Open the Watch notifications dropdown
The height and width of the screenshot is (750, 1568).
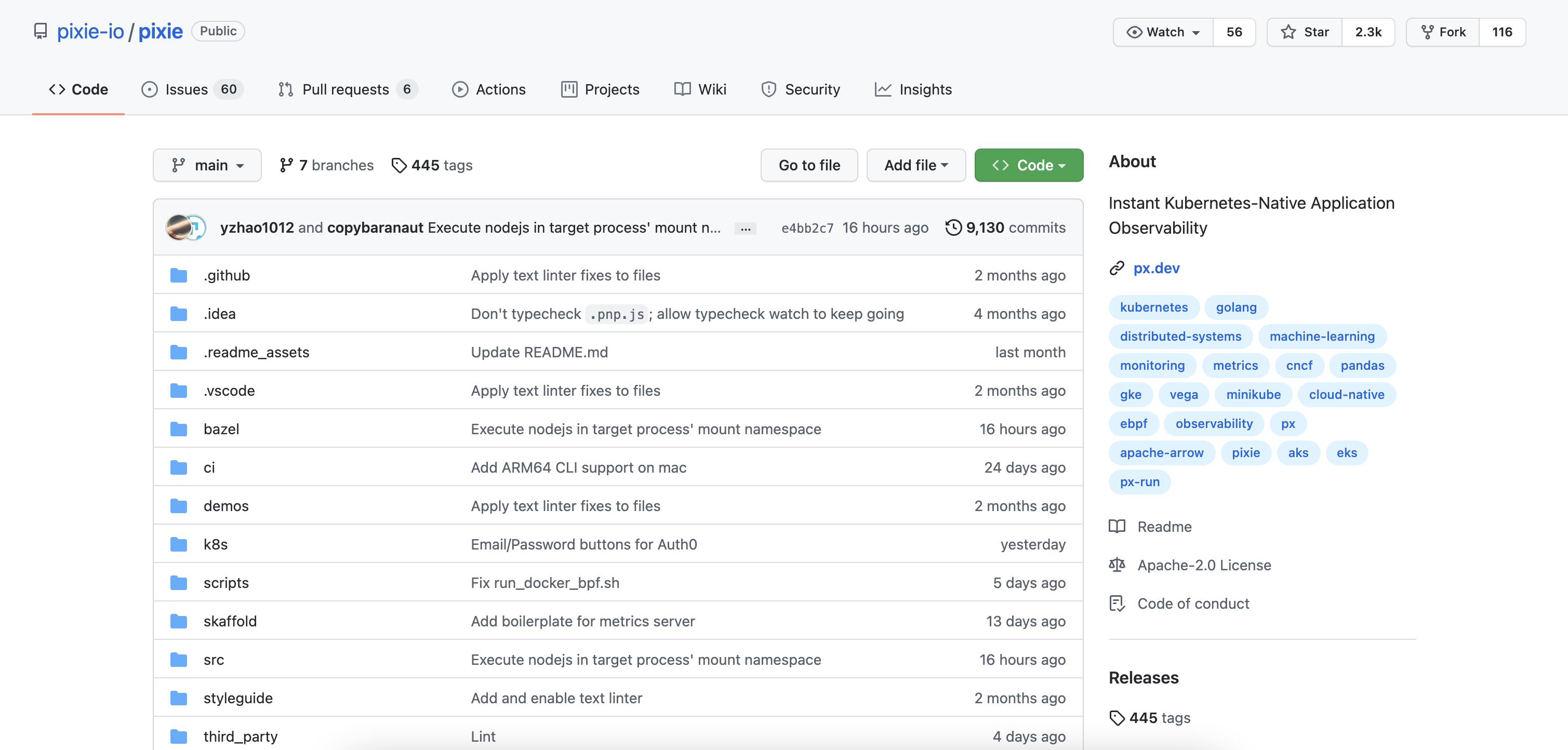pyautogui.click(x=1163, y=32)
